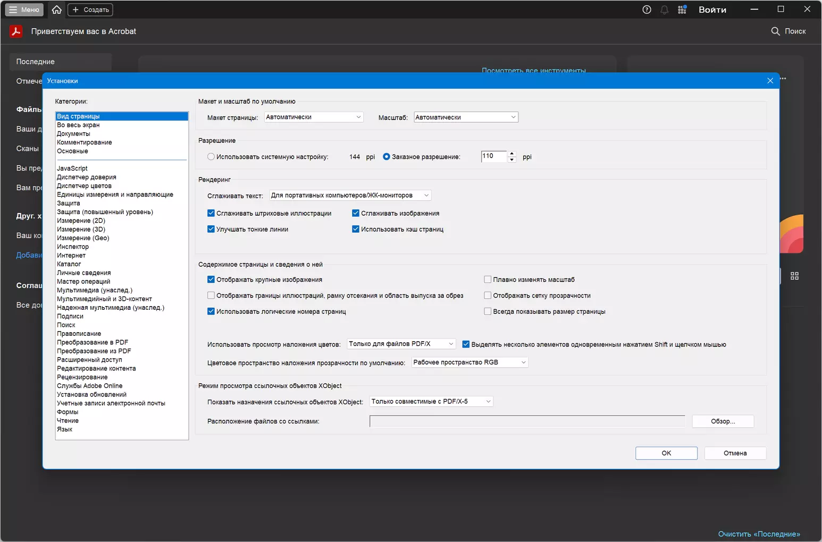Toggle Сглаживать штриховые иллюстрации checkbox
The image size is (822, 542).
(x=211, y=213)
